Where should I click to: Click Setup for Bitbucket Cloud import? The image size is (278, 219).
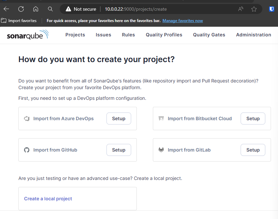pyautogui.click(x=253, y=119)
